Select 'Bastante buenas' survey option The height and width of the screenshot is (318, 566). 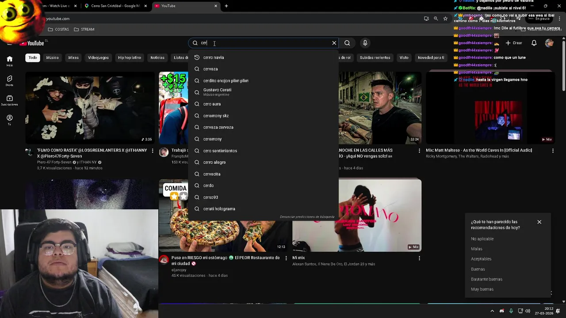tap(486, 279)
